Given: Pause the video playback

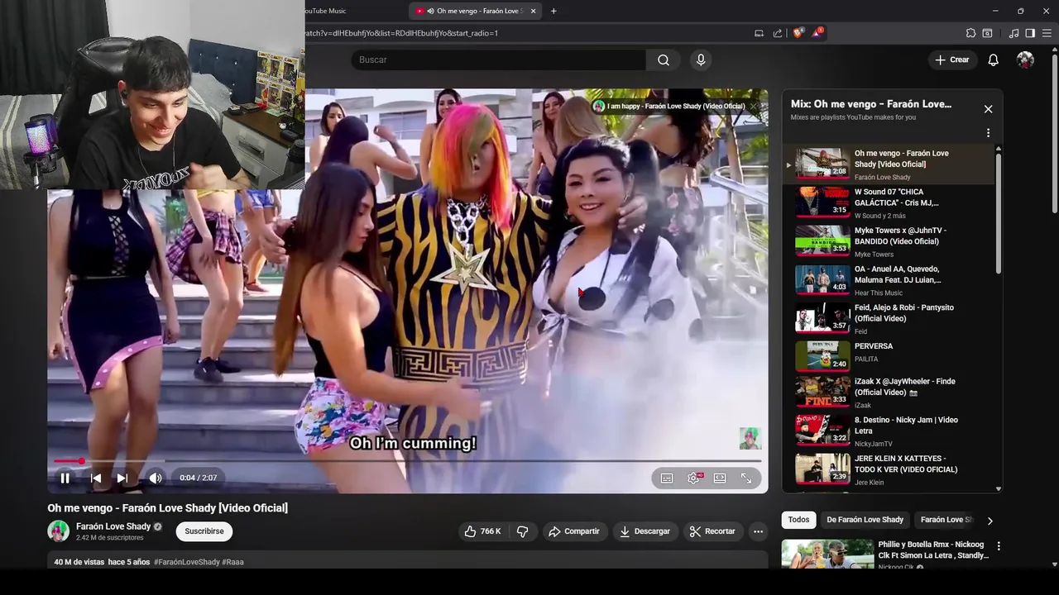Looking at the screenshot, I should pos(65,478).
